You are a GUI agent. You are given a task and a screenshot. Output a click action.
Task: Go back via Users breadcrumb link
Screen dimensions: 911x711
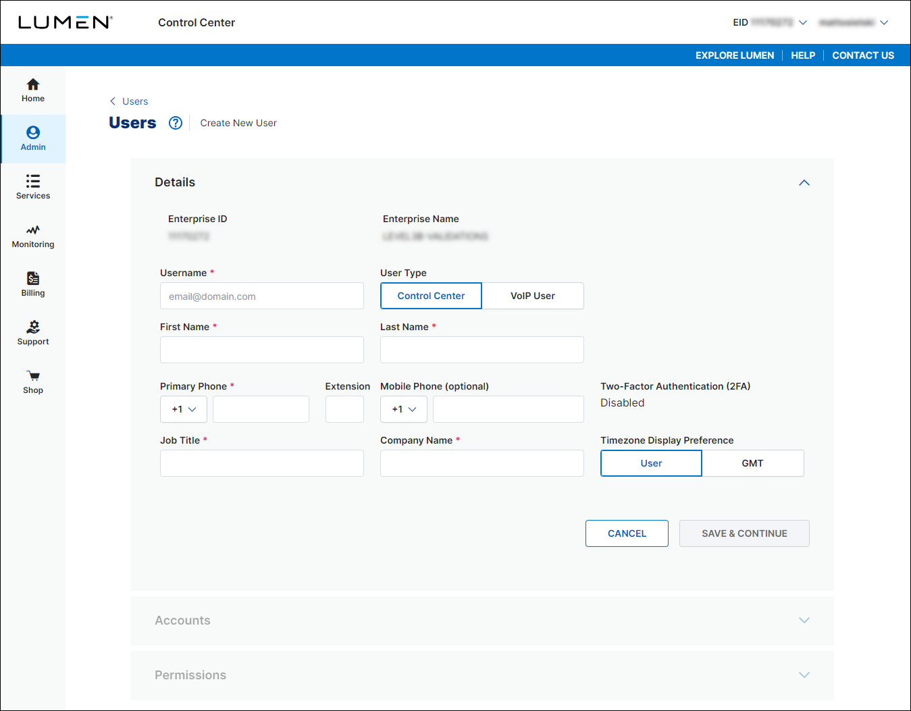[x=135, y=101]
